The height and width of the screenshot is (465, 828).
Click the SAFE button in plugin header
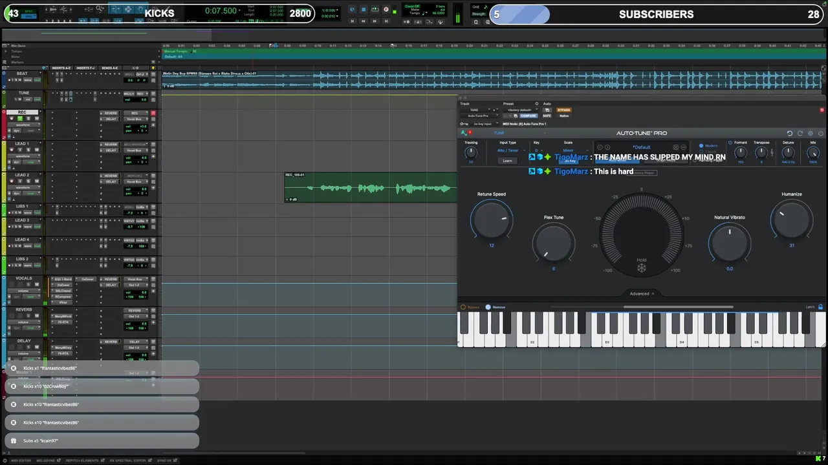pyautogui.click(x=547, y=116)
